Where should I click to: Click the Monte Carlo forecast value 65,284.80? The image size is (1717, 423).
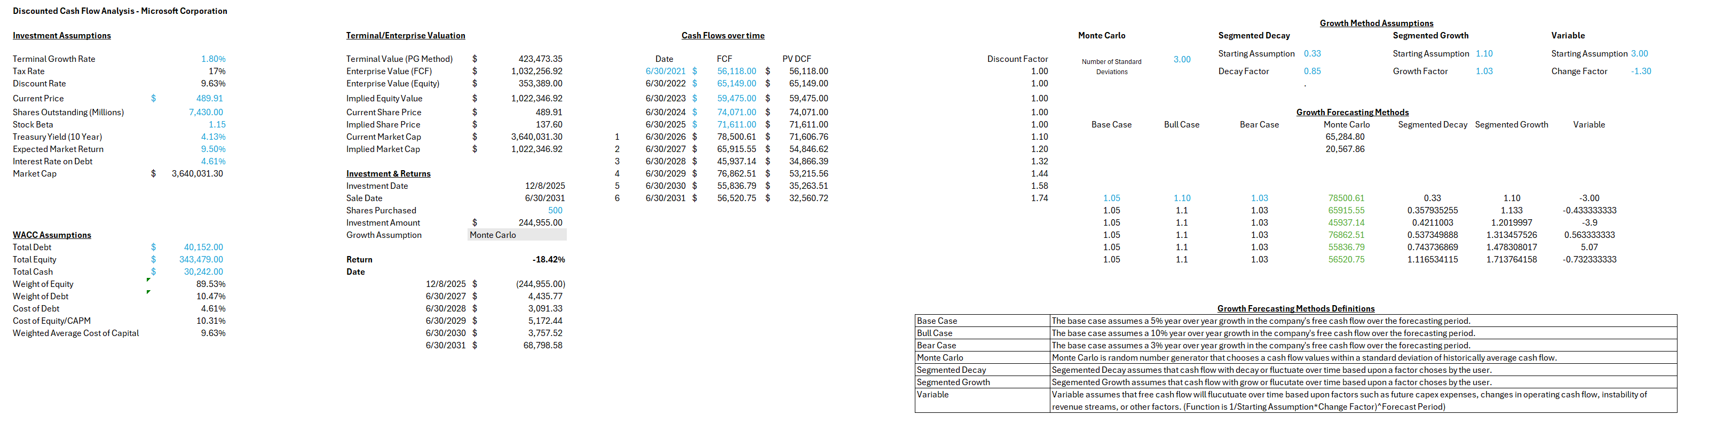point(1345,137)
